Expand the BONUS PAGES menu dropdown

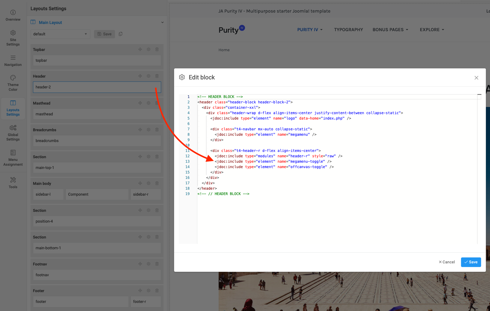(390, 30)
